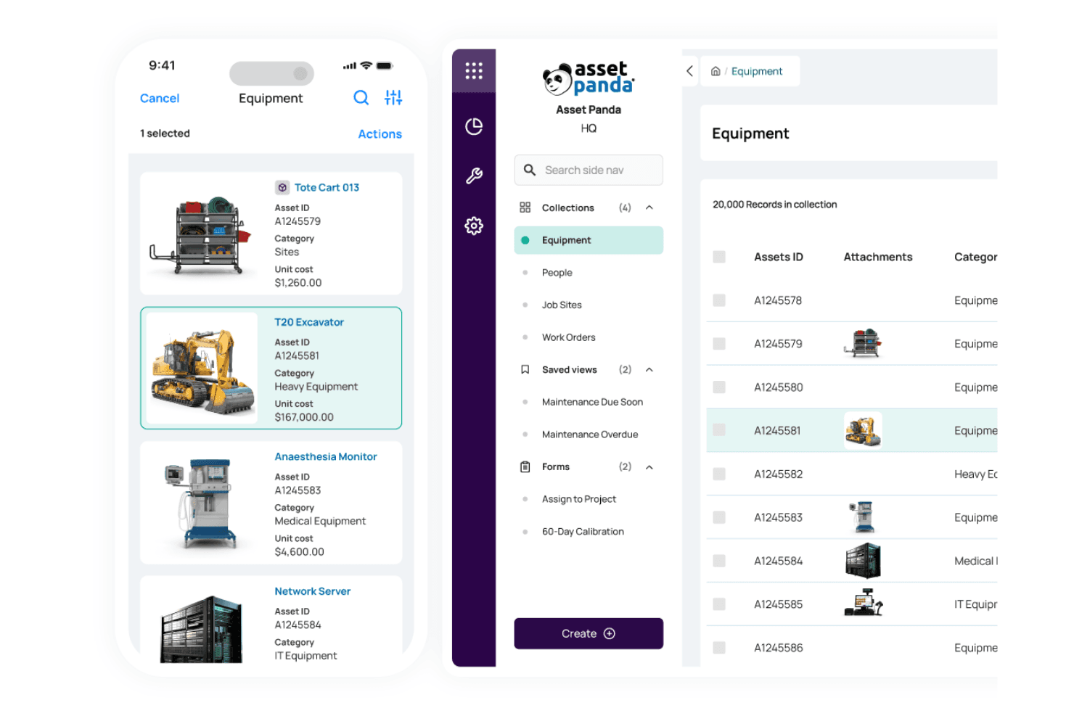Open Maintenance Due Soon saved view
Viewport: 1074px width, 716px height.
tap(592, 402)
